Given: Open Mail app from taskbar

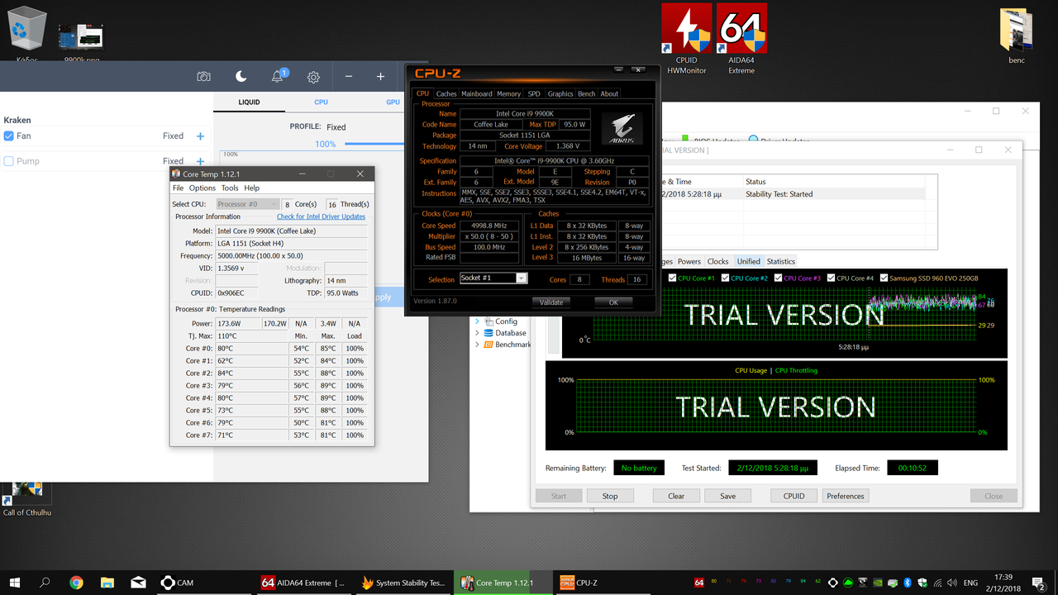Looking at the screenshot, I should click(x=138, y=582).
